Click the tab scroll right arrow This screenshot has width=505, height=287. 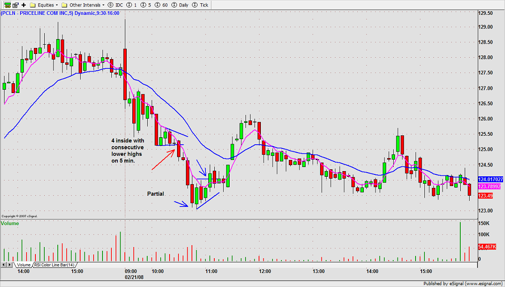click(10, 265)
